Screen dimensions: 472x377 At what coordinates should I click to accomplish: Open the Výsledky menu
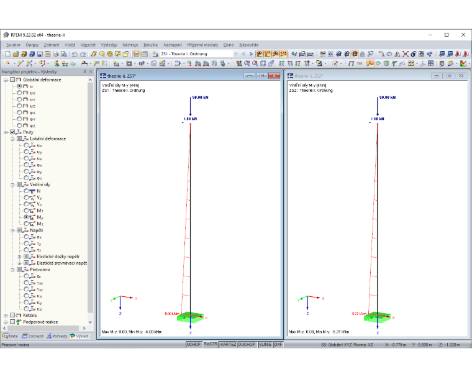[x=109, y=45]
